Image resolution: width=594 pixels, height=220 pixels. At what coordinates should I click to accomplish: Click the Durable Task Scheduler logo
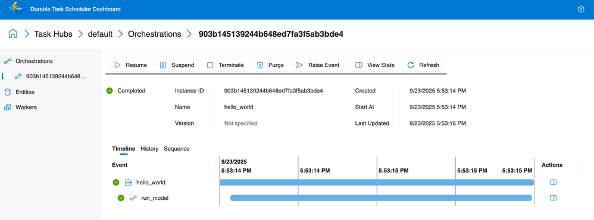[x=15, y=8]
